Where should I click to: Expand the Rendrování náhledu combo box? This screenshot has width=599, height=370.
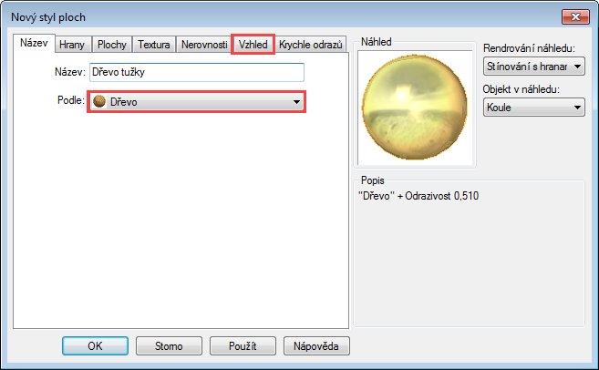tap(533, 67)
